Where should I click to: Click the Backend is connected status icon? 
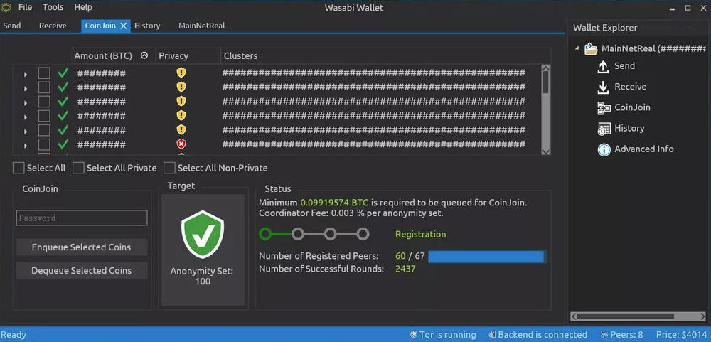pos(492,335)
